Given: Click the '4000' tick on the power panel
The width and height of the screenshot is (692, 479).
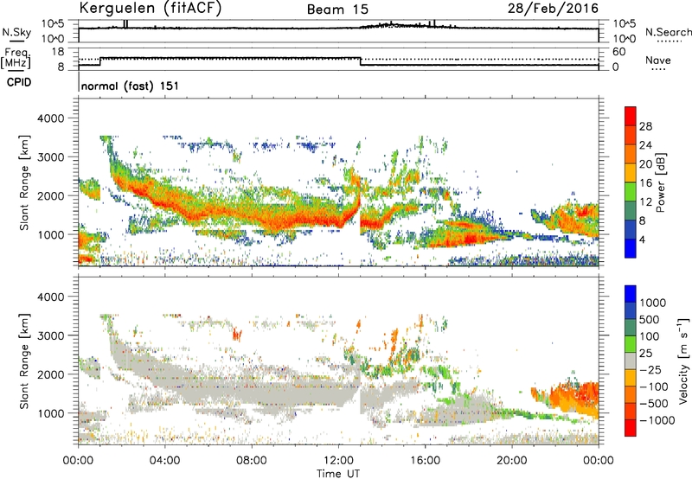Looking at the screenshot, I should (x=51, y=118).
